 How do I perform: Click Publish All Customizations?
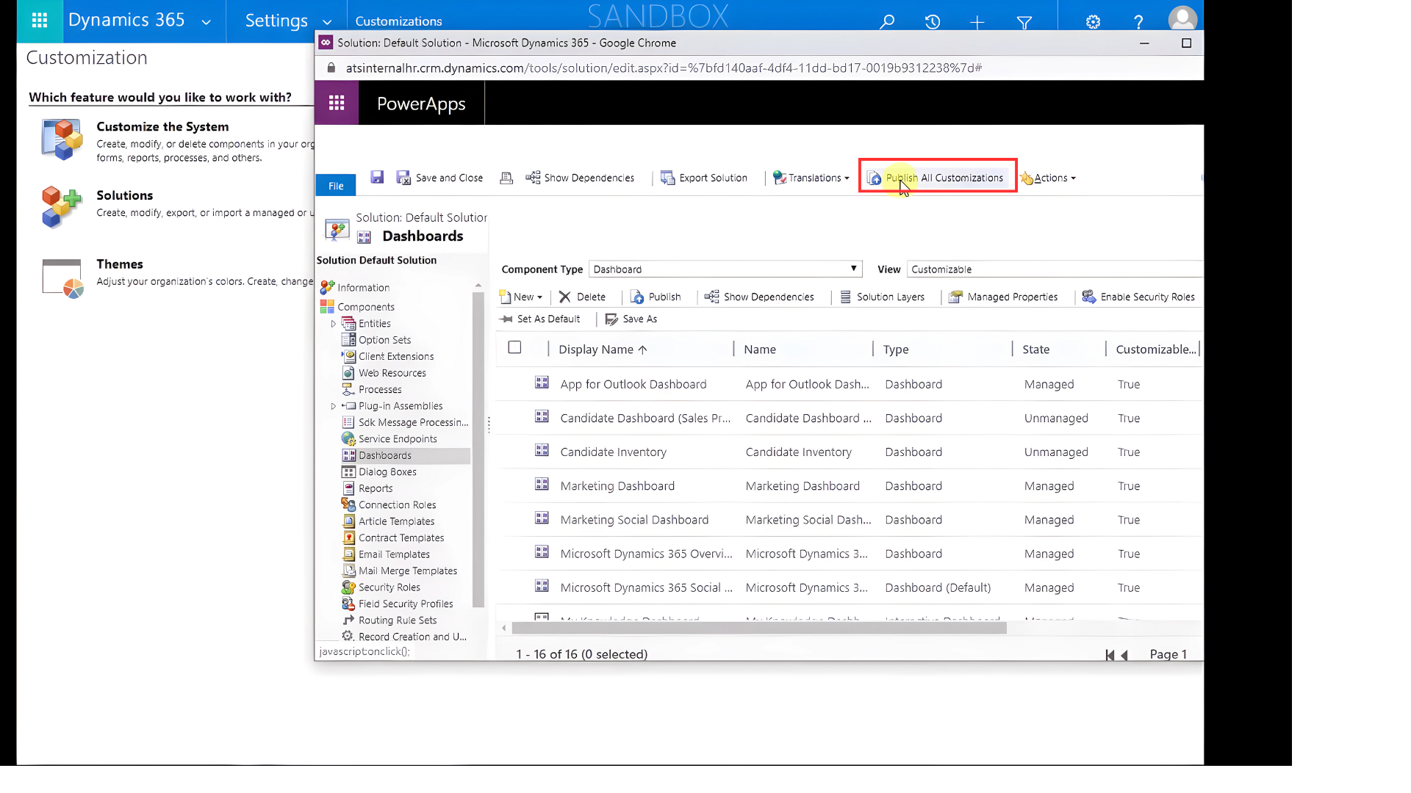(936, 178)
